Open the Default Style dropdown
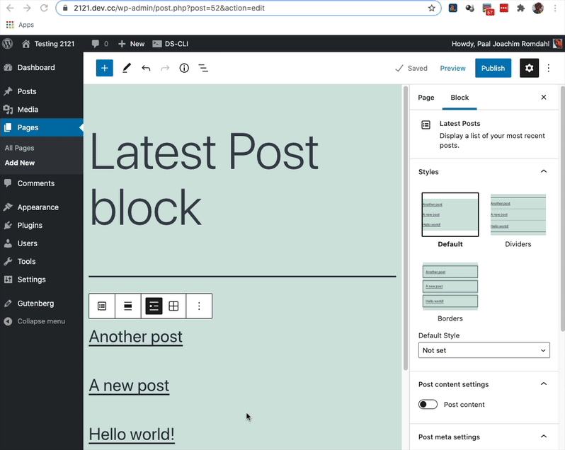The width and height of the screenshot is (565, 450). pos(484,350)
